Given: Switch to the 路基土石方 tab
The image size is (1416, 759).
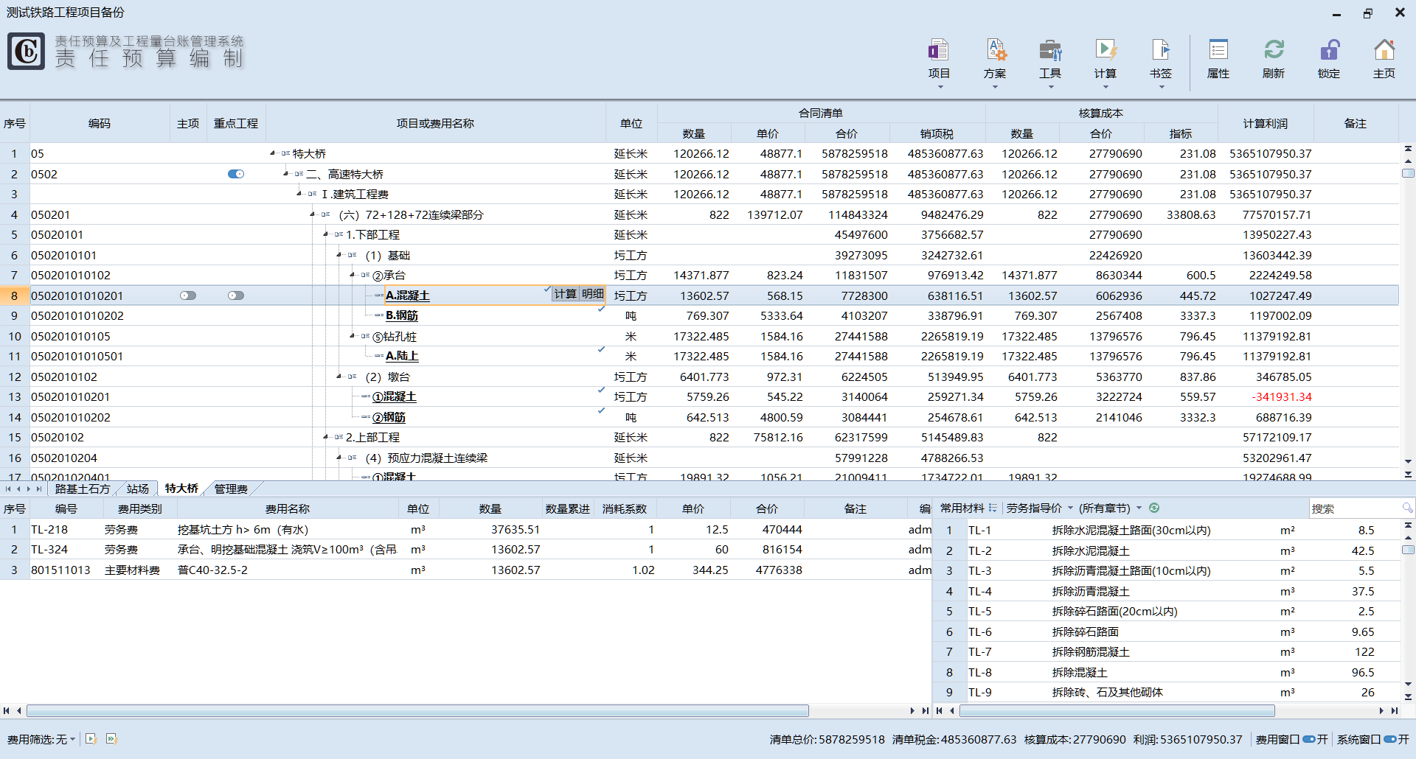Looking at the screenshot, I should coord(82,489).
